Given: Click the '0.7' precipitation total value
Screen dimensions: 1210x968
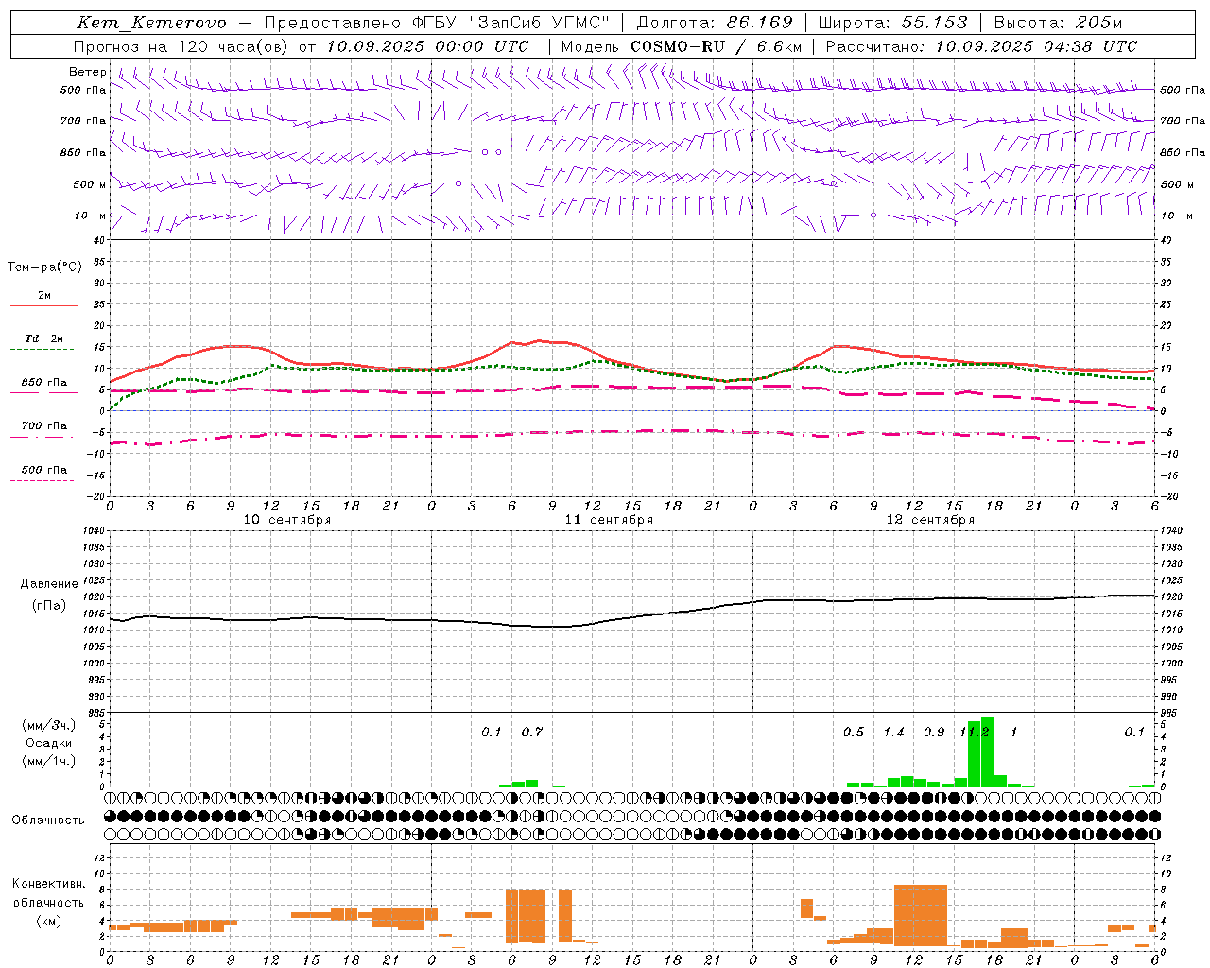Looking at the screenshot, I should (532, 732).
